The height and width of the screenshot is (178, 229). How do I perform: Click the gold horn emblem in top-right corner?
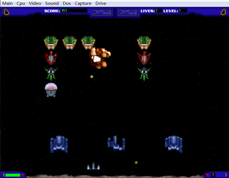tap(223, 12)
